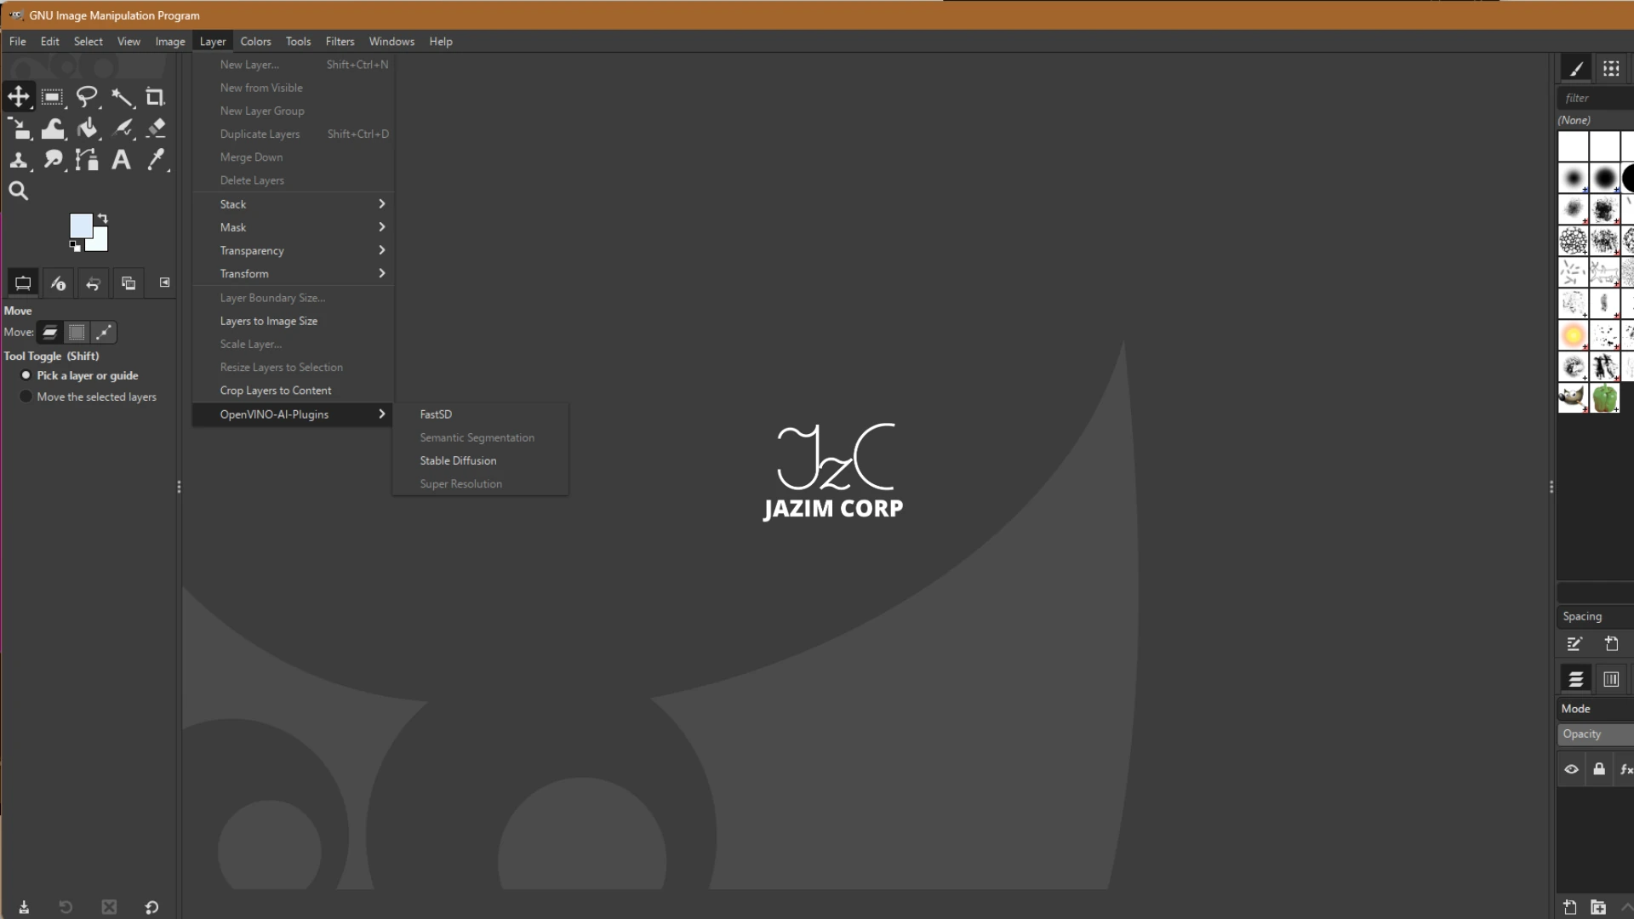
Task: Select the Crop tool
Action: coord(156,97)
